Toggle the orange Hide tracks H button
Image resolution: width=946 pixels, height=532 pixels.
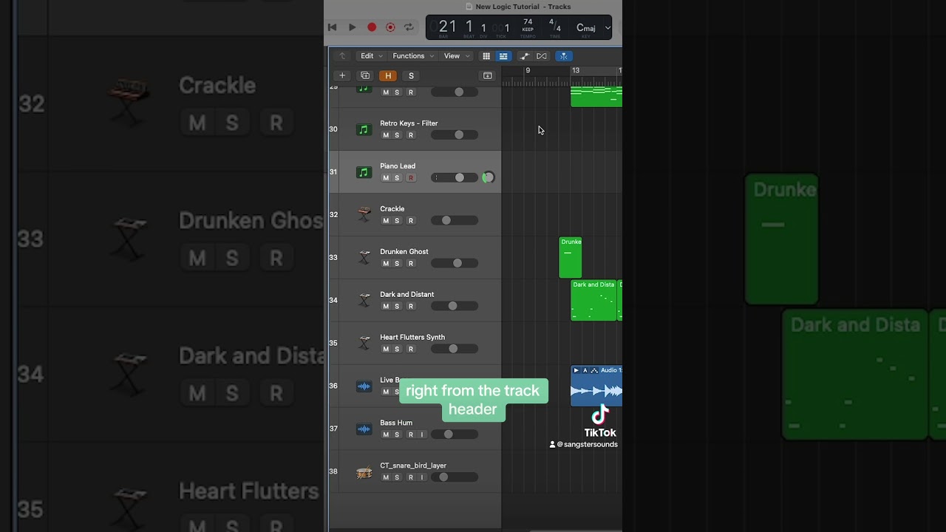click(x=388, y=75)
